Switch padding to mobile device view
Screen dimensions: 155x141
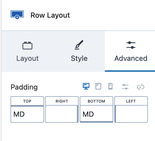point(110,86)
